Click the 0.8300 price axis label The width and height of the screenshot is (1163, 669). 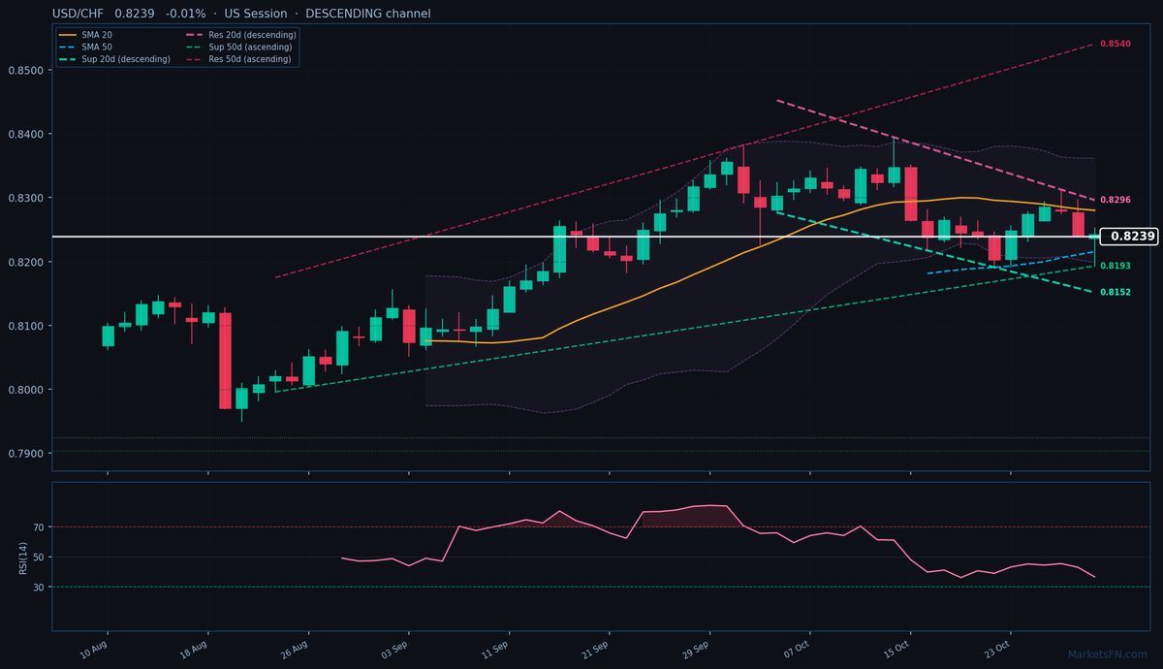(x=25, y=199)
